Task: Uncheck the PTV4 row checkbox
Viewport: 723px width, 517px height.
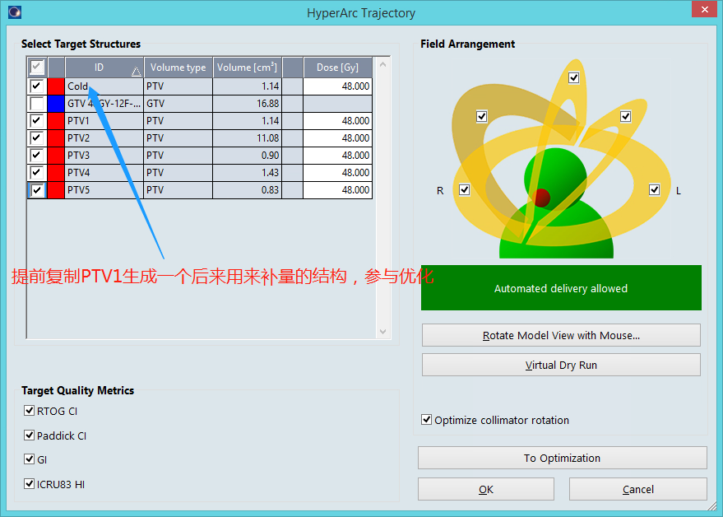Action: (36, 173)
